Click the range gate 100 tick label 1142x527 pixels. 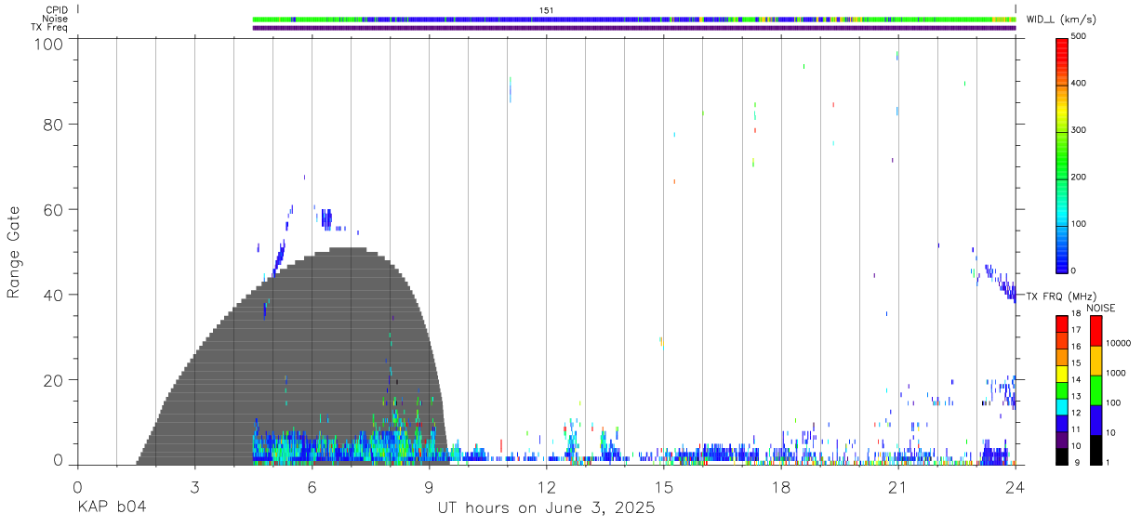tap(47, 43)
